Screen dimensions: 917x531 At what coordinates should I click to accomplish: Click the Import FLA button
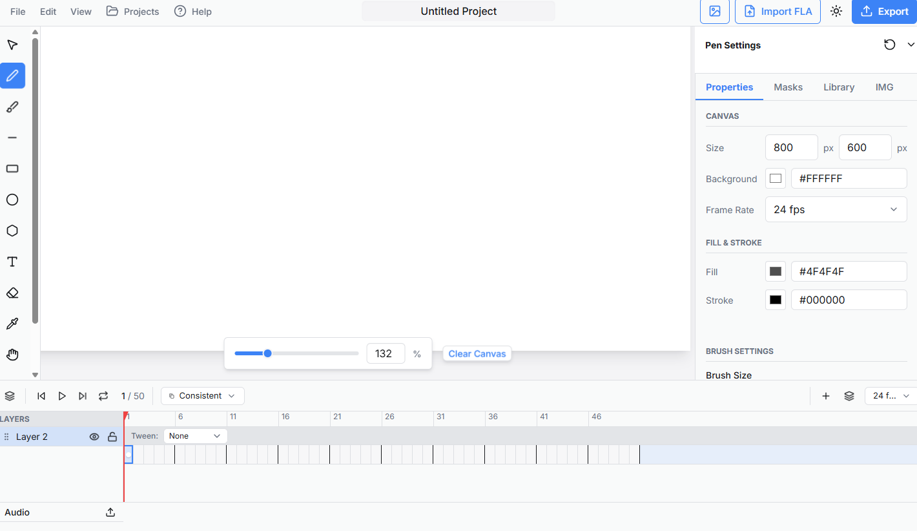[x=778, y=12]
